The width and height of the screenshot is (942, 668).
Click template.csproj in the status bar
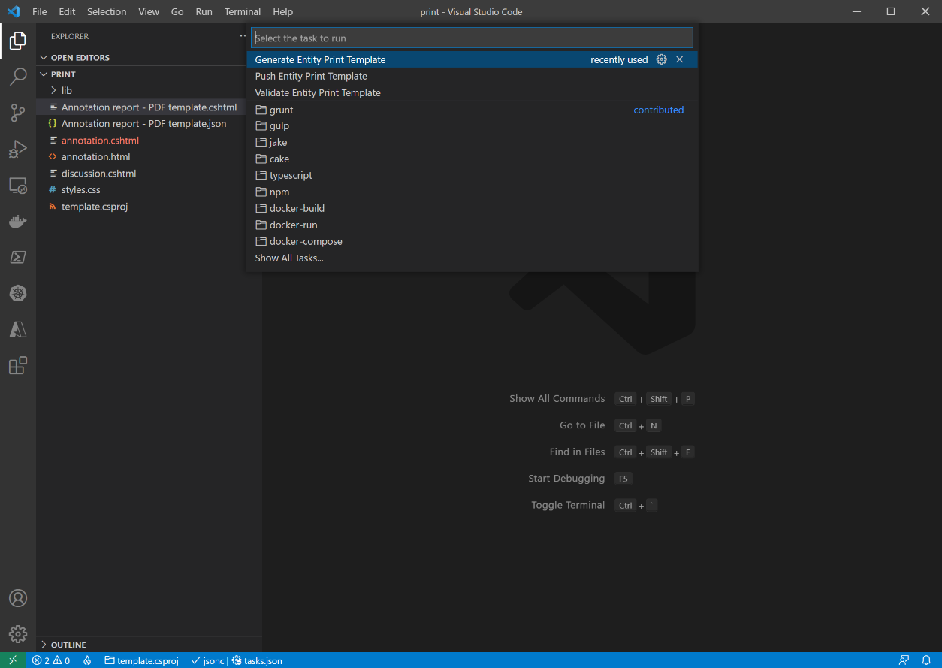point(142,660)
